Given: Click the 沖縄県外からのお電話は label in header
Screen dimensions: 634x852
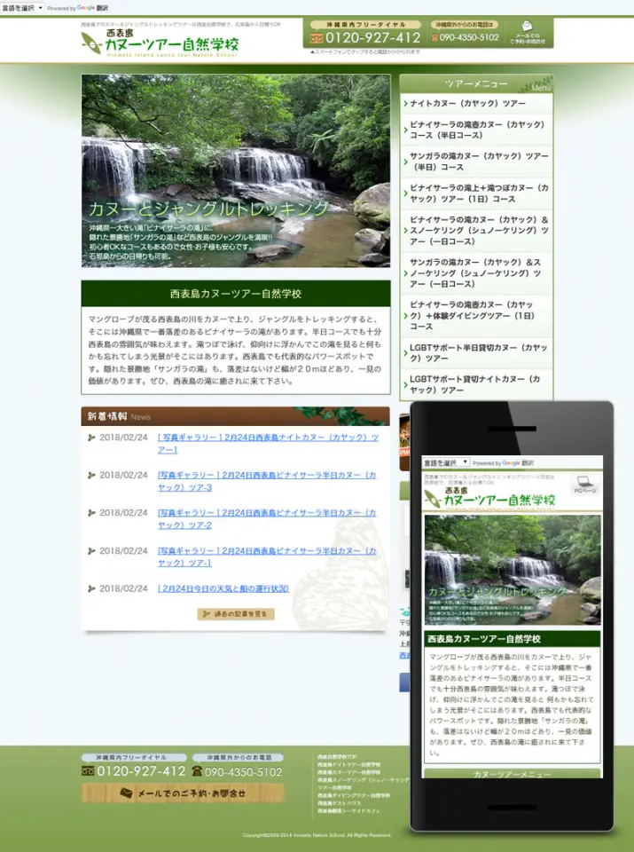Looking at the screenshot, I should pyautogui.click(x=465, y=25).
